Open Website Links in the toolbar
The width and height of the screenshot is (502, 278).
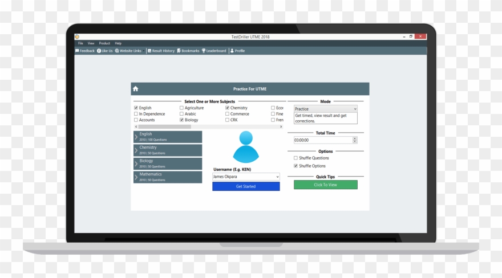(128, 51)
